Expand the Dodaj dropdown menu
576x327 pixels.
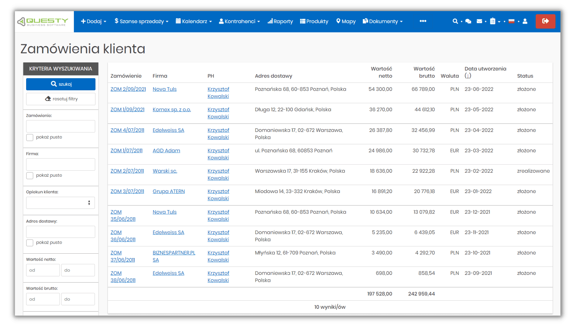pos(94,21)
